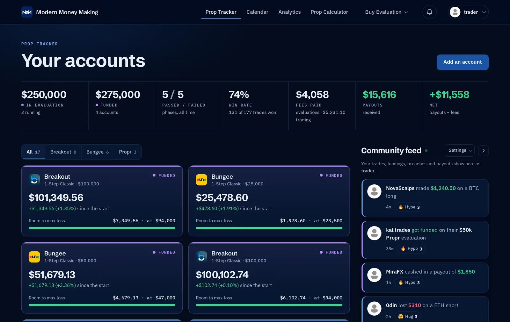510x322 pixels.
Task: Click the max loss bar on the $25,478.60 card
Action: [x=269, y=228]
